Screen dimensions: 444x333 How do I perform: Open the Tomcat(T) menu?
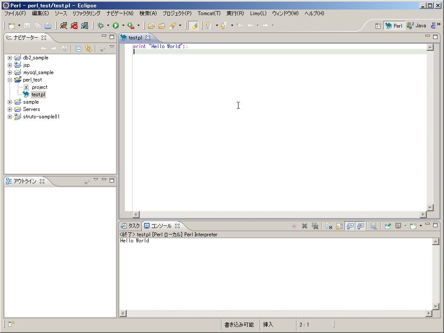coord(209,13)
